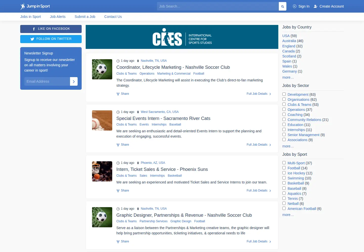Viewport: 364px width, 252px height.
Task: Open Full Job Details for Coordinator, Lifecycle Marketing
Action: click(259, 94)
